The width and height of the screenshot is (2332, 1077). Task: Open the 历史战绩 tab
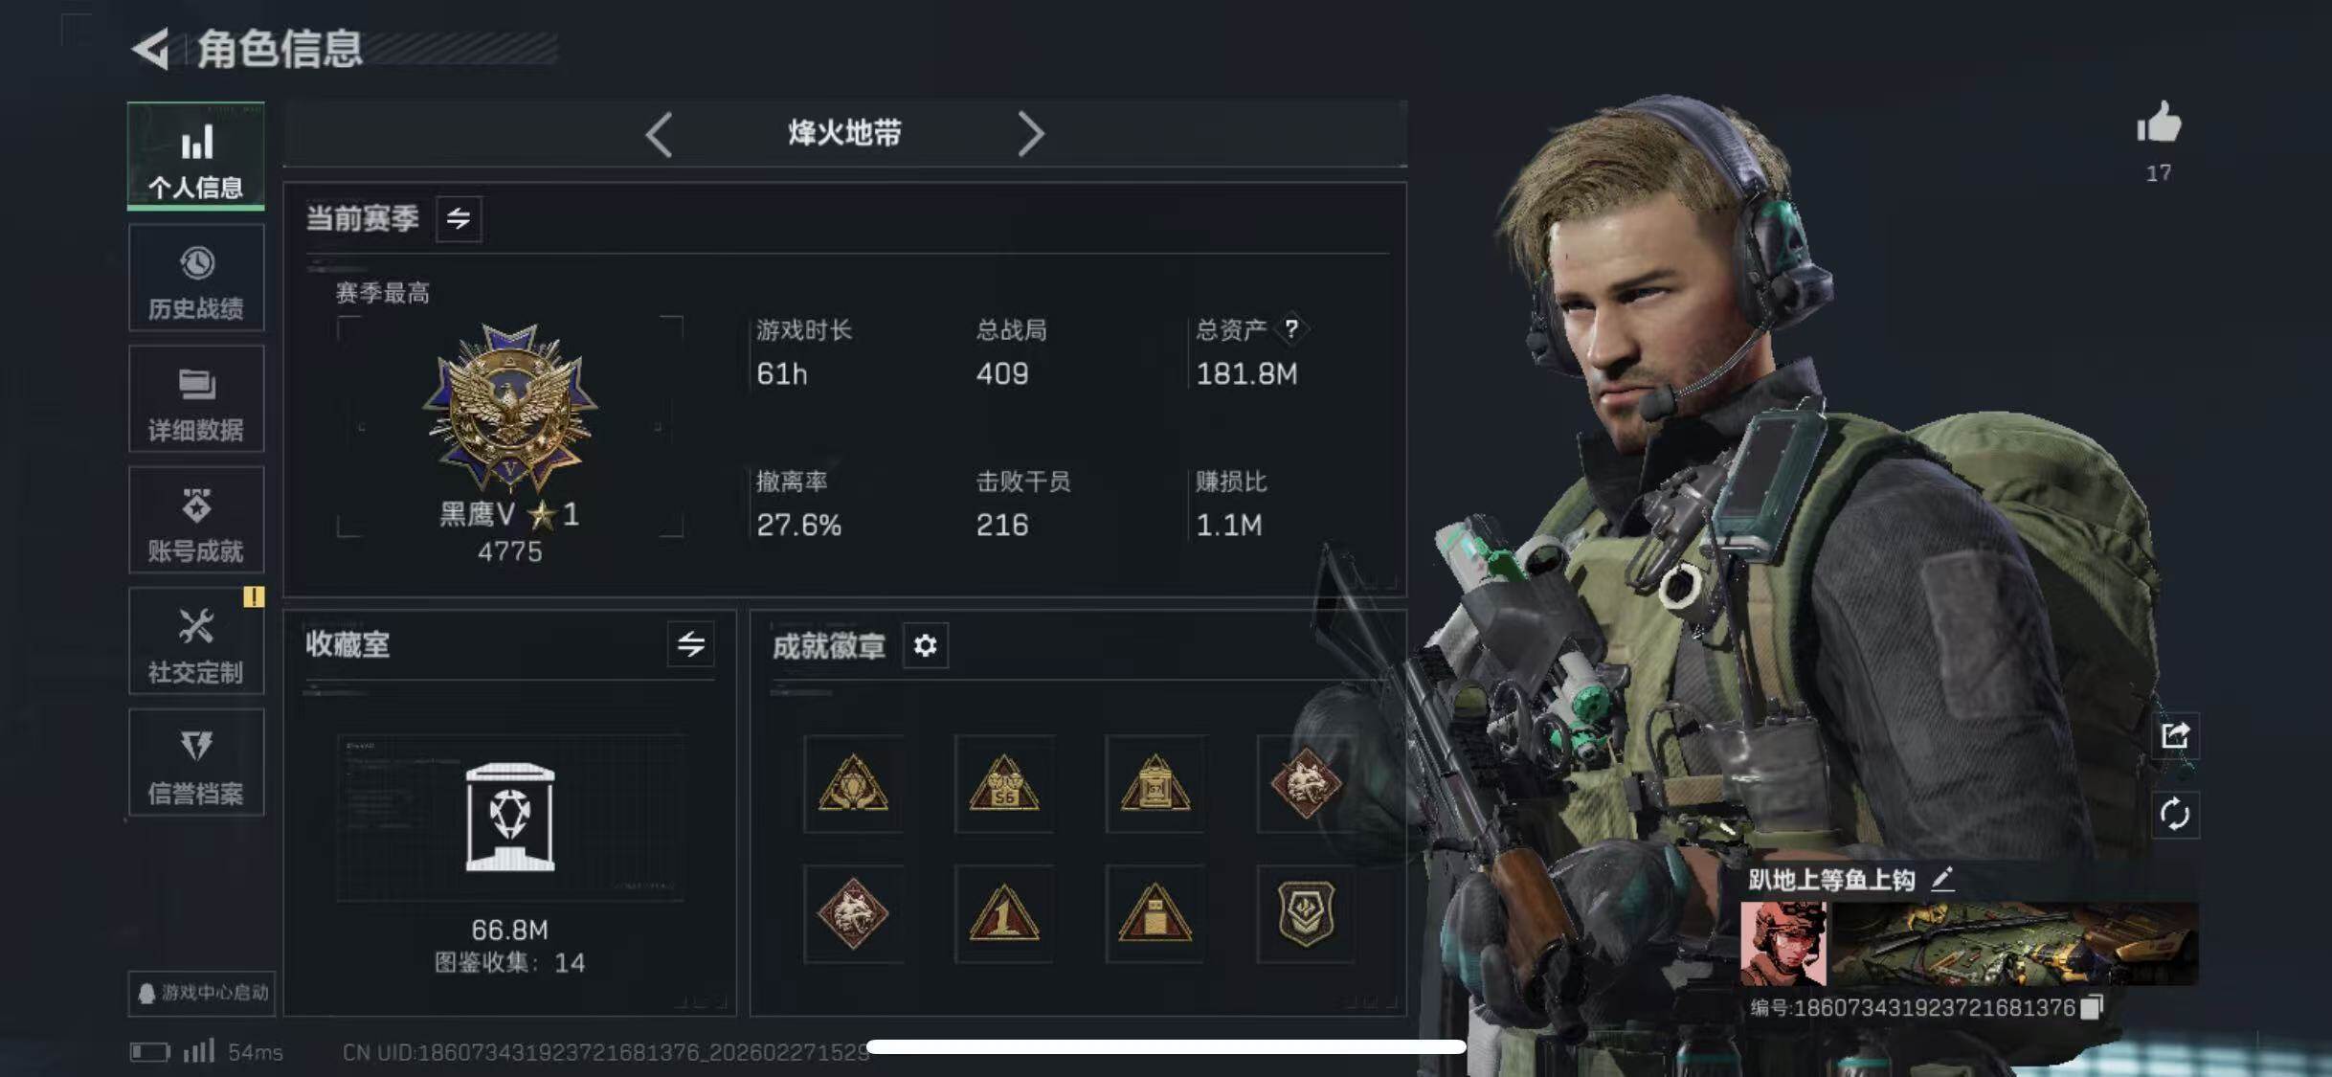point(196,279)
